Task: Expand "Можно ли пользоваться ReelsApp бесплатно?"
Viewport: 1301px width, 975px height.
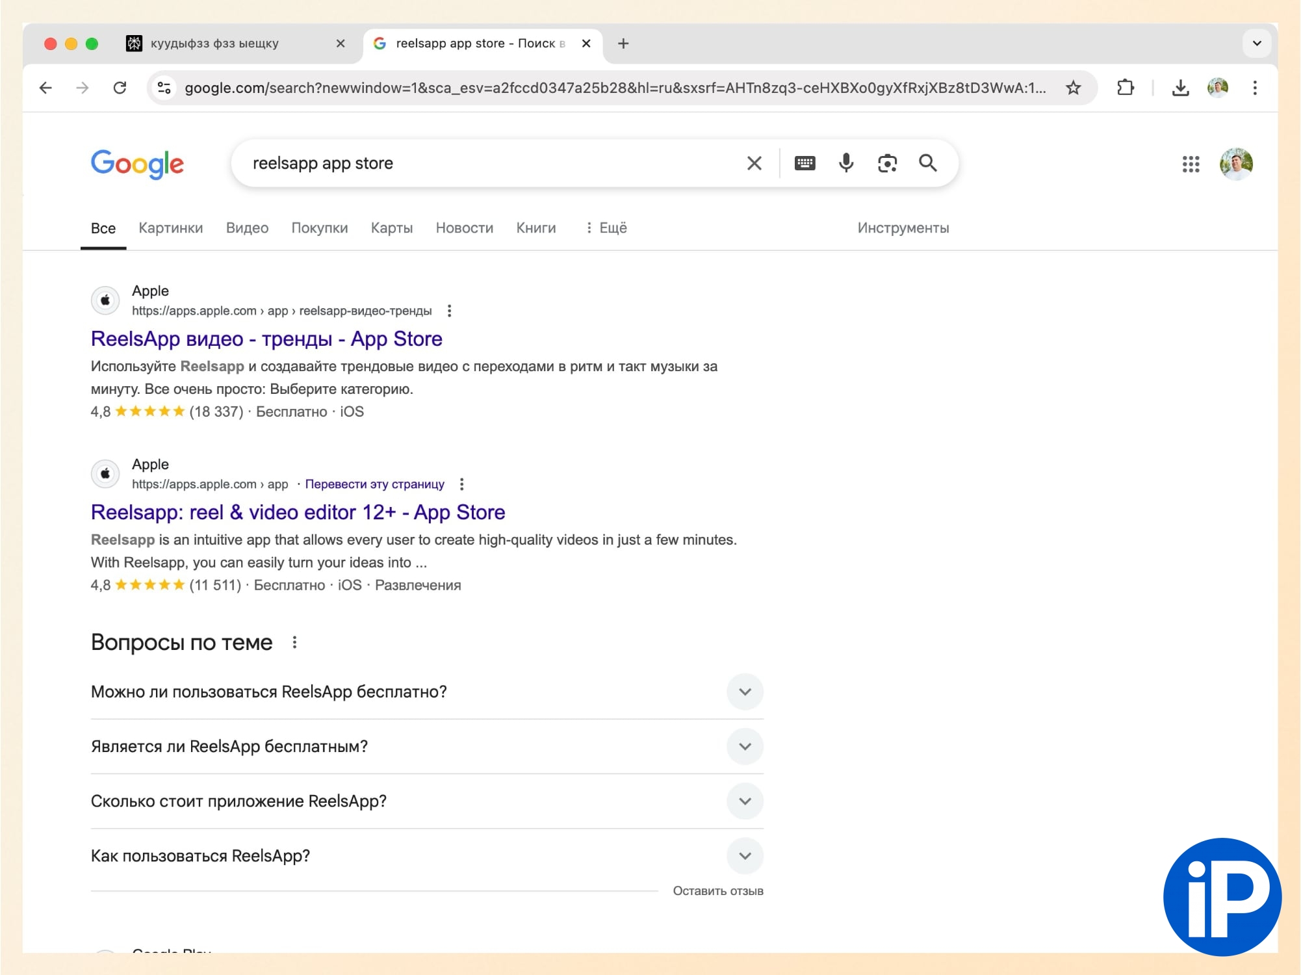Action: coord(745,692)
